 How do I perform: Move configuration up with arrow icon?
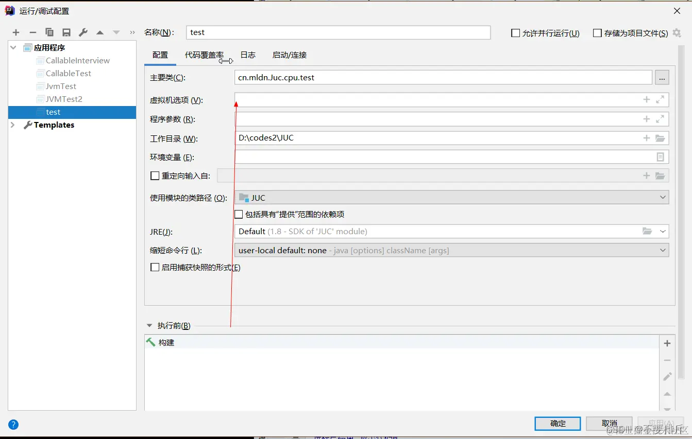[x=100, y=32]
